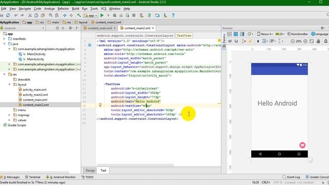Image resolution: width=329 pixels, height=185 pixels.
Task: Open the Event Log tool window
Action: 291,177
